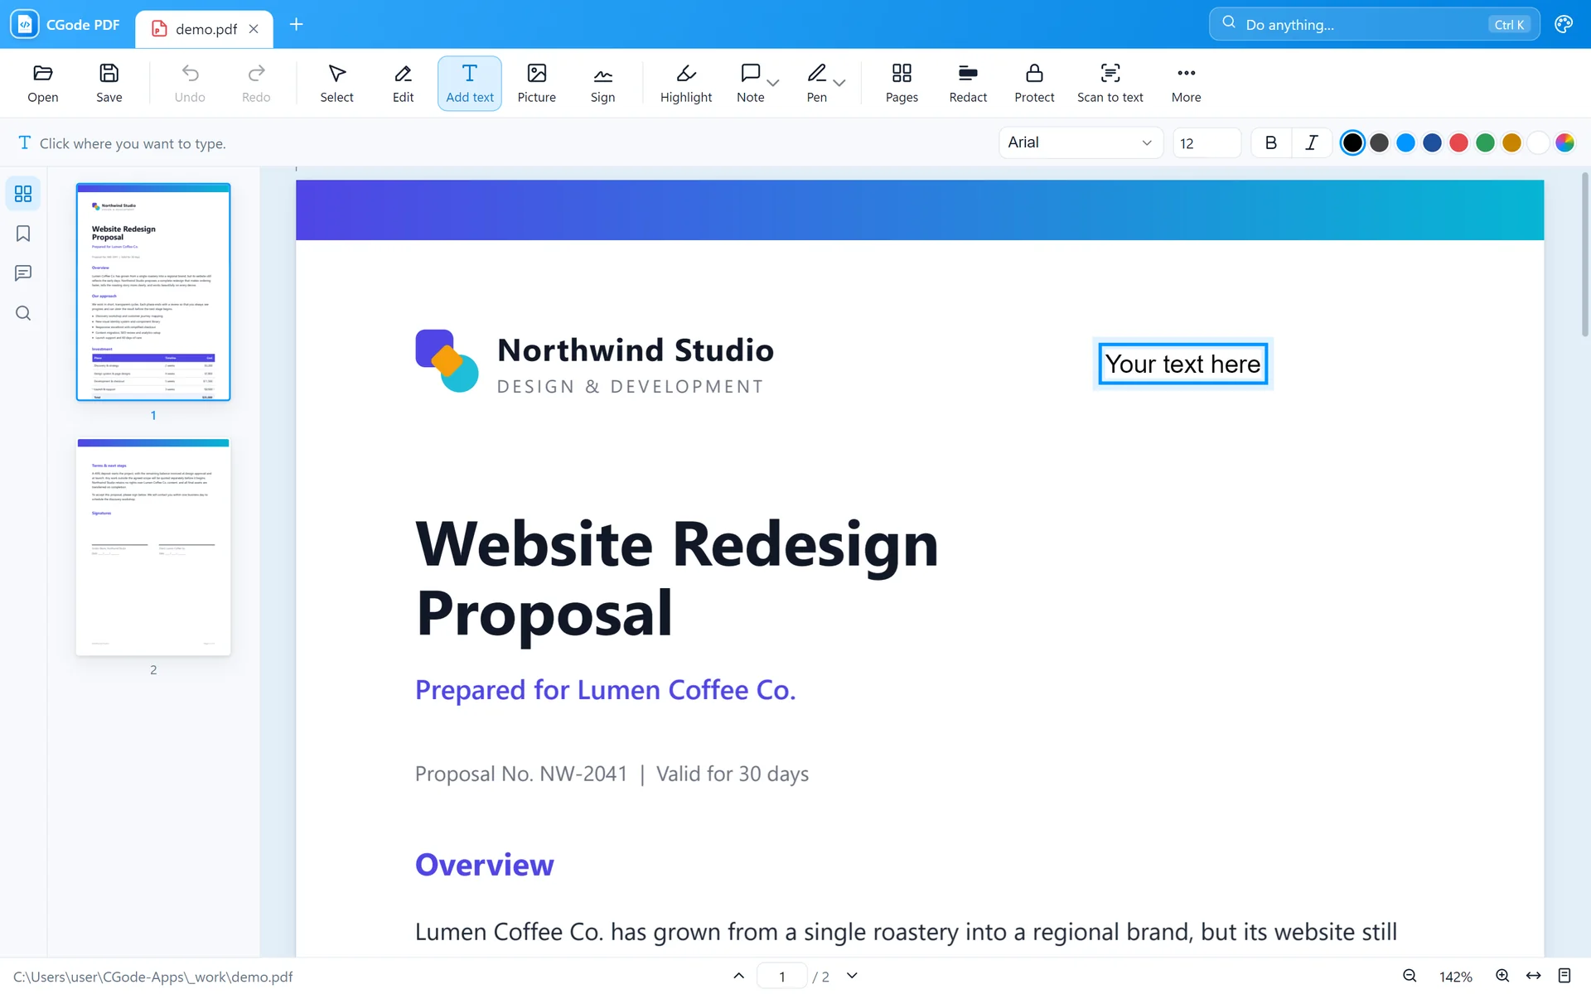
Task: Toggle Bold formatting
Action: point(1270,142)
